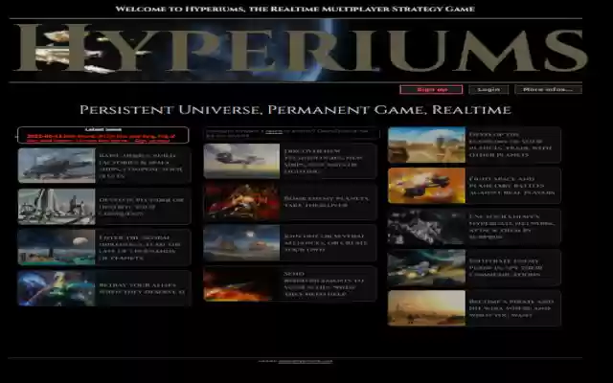Click the underlined link ending the red news text
Image resolution: width=613 pixels, height=383 pixels.
pyautogui.click(x=152, y=141)
